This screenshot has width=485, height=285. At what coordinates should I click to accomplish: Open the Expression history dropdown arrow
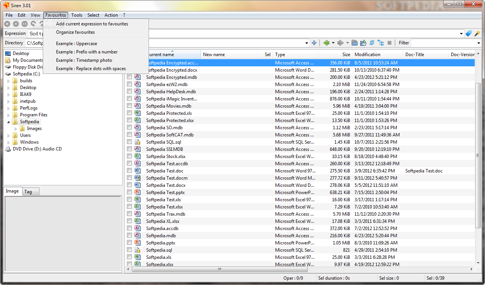click(x=461, y=34)
